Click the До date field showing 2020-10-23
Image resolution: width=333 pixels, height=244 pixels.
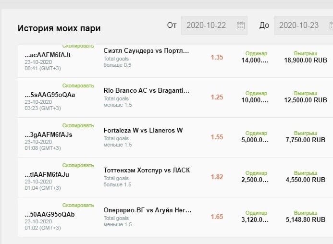303,25
